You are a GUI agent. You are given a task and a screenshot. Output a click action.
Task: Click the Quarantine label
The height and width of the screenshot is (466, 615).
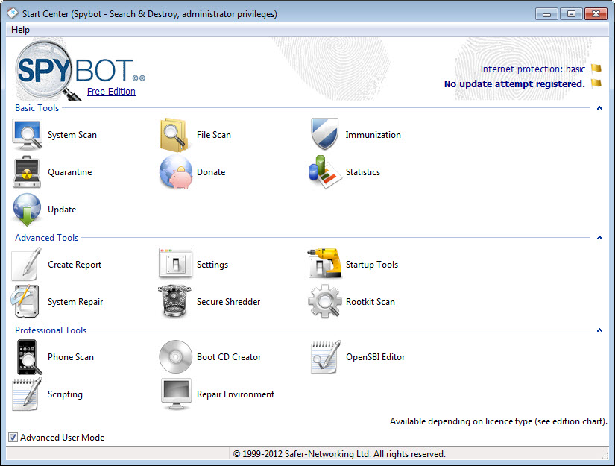[x=70, y=172]
